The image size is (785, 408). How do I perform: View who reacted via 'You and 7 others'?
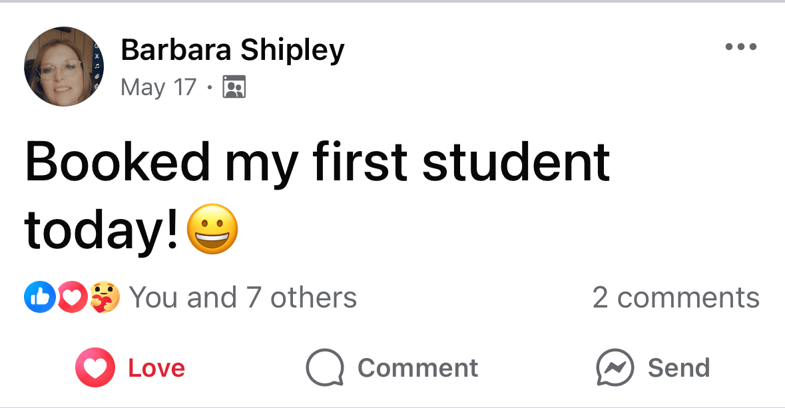[x=243, y=298]
